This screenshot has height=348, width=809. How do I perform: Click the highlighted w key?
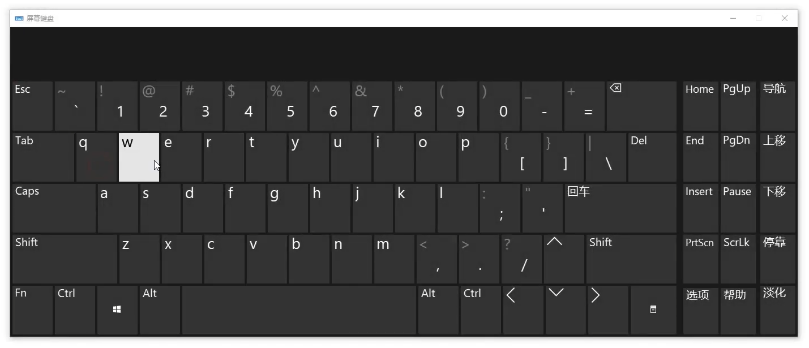(139, 157)
